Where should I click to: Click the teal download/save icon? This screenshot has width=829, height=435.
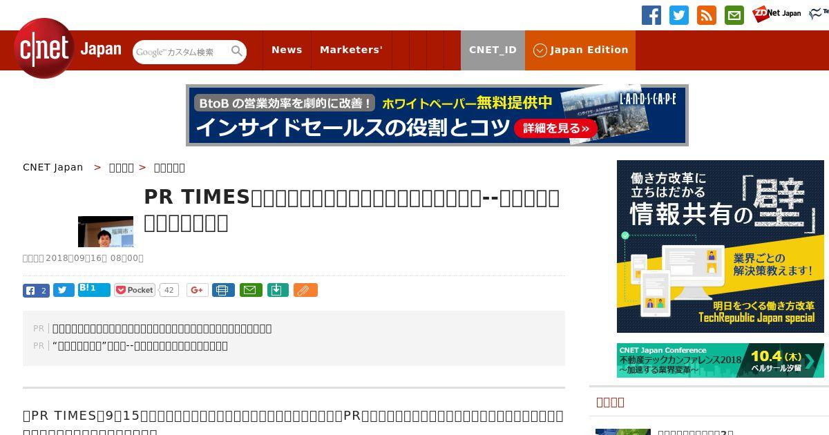[x=277, y=290]
